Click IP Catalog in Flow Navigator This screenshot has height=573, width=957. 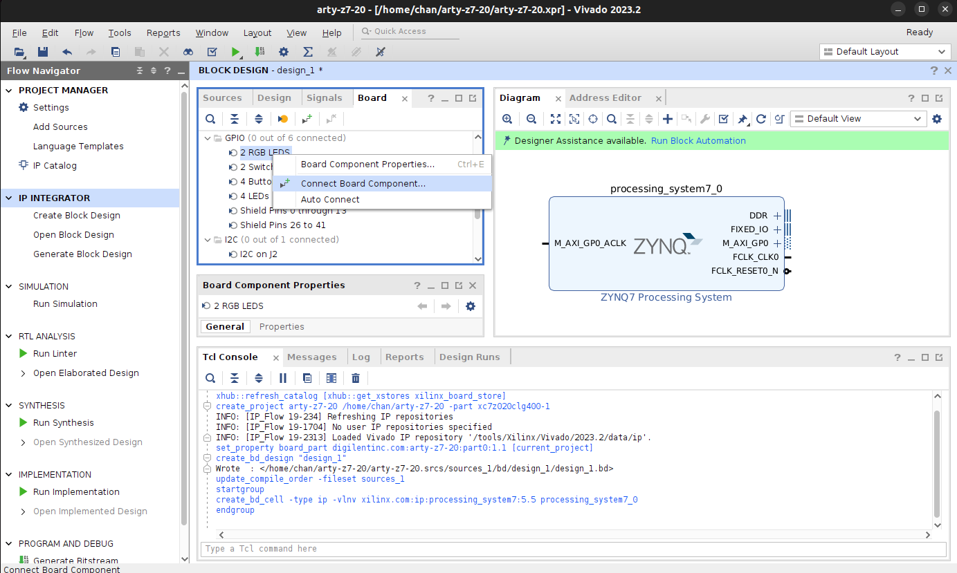point(55,166)
